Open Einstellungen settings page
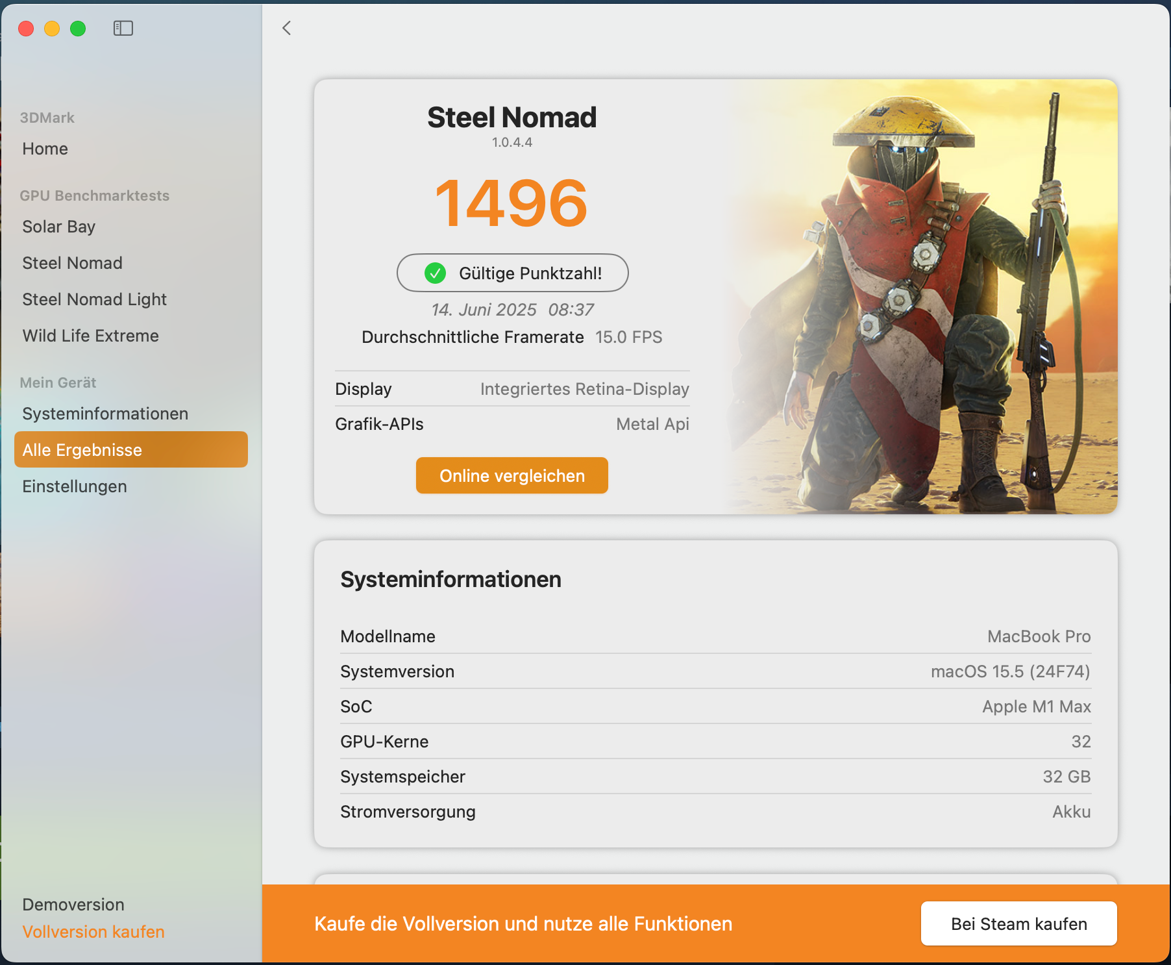This screenshot has height=965, width=1171. tap(75, 486)
